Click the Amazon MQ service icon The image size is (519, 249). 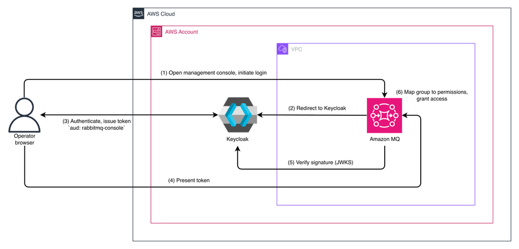(x=384, y=115)
